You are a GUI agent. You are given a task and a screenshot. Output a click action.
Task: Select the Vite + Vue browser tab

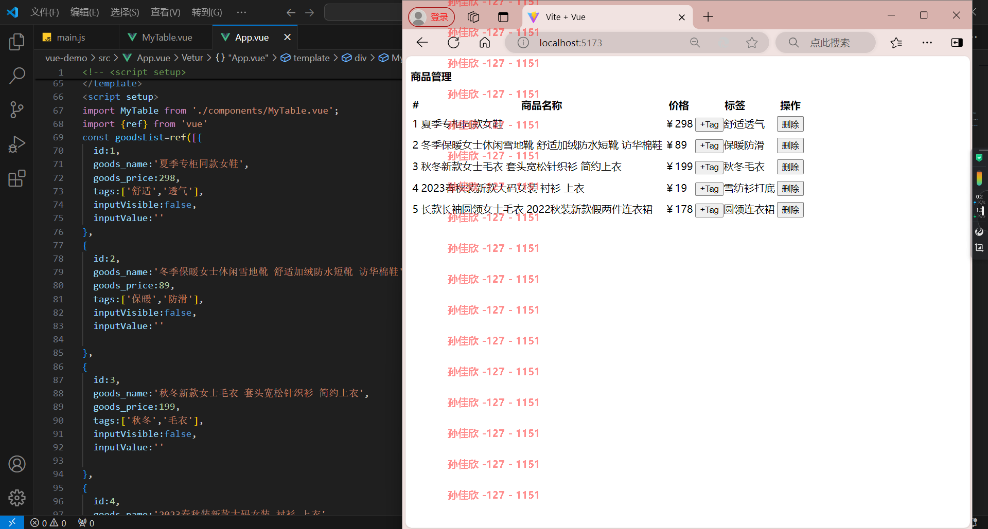tap(607, 17)
